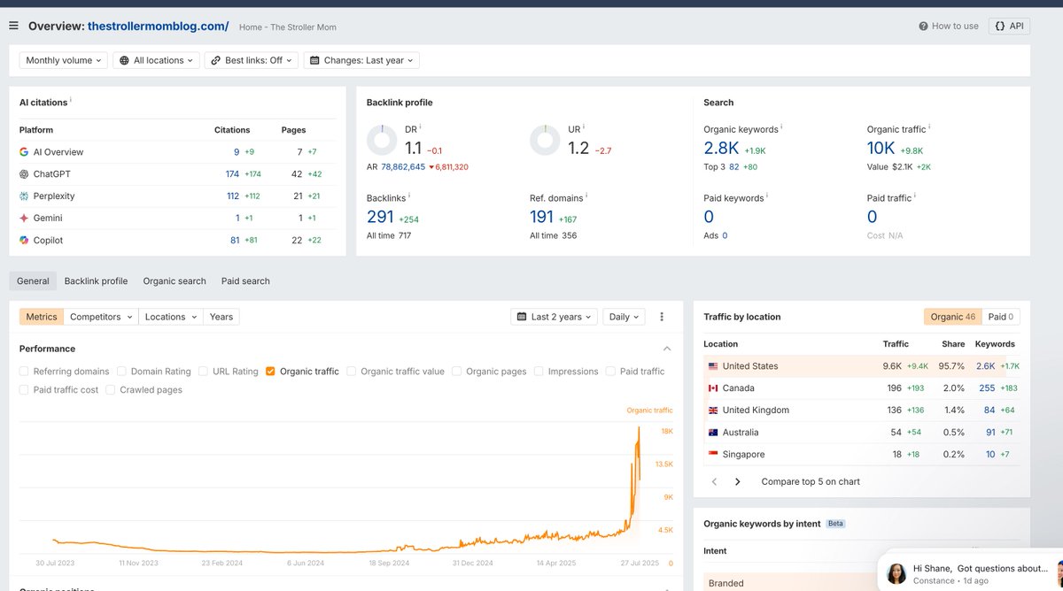This screenshot has width=1063, height=591.
Task: Open the three-dot options menu near Daily
Action: [660, 316]
